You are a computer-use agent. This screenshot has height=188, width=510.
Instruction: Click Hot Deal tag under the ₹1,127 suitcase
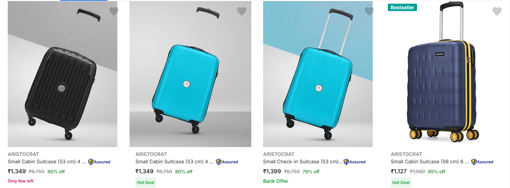click(401, 182)
